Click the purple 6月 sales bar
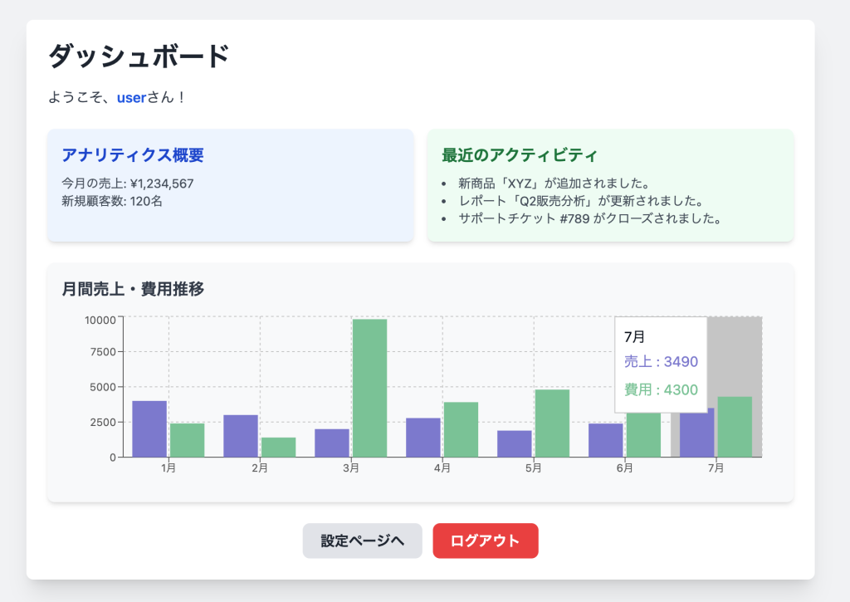 606,440
